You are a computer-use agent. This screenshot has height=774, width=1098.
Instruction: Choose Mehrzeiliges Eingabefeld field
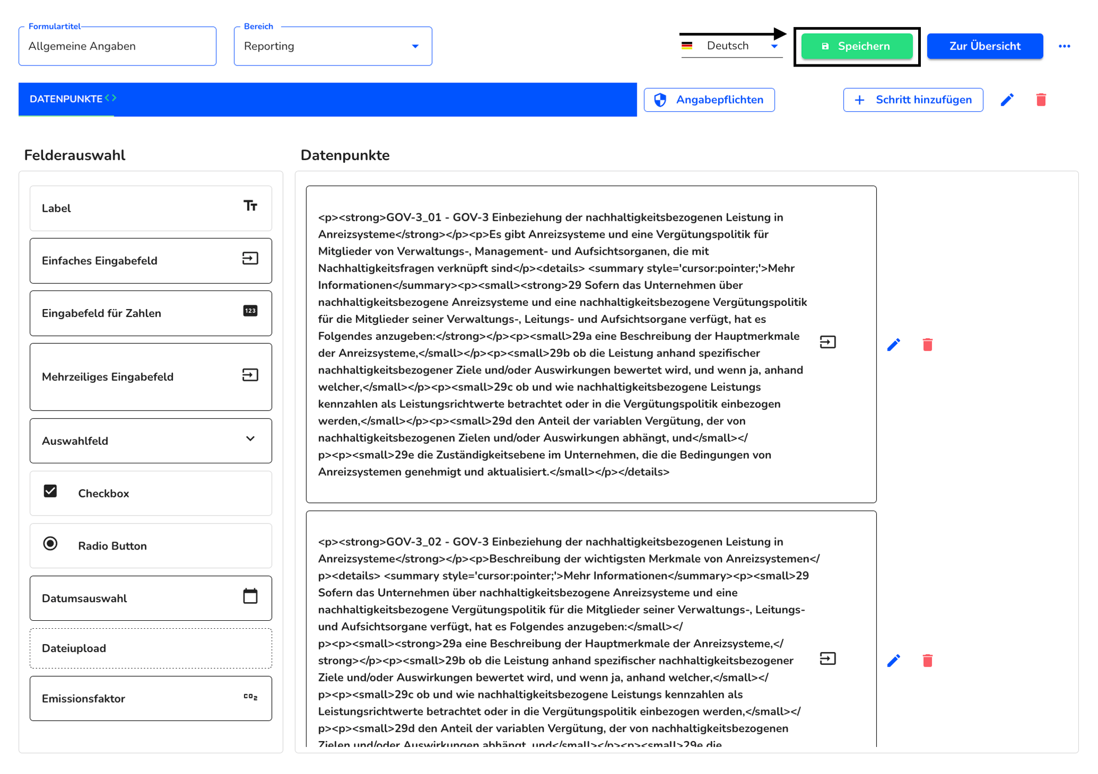click(x=151, y=377)
